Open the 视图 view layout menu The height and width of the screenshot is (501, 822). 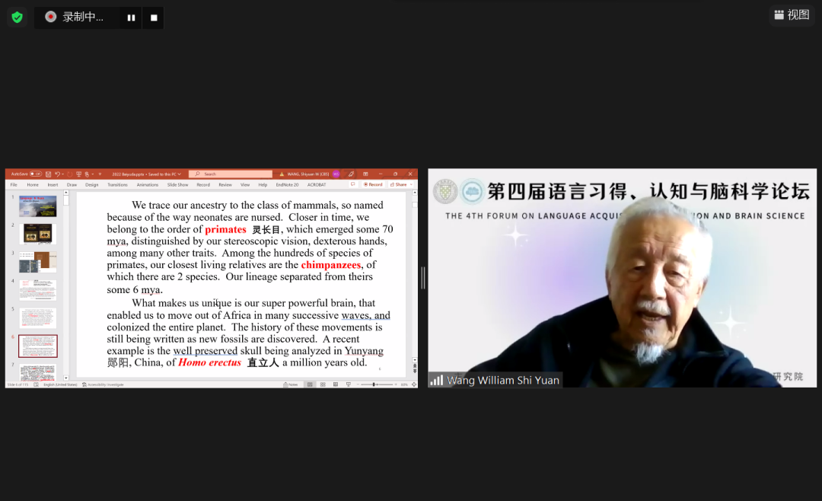(791, 15)
